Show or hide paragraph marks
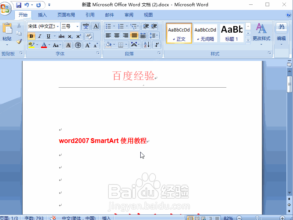Screen dimensions: 293x220 tap(157, 45)
